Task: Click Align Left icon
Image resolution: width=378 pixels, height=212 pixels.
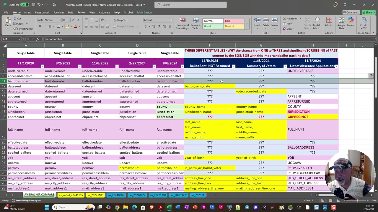Action: [86, 26]
